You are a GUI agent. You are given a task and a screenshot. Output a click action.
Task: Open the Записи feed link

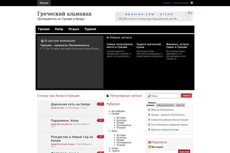pos(167,3)
